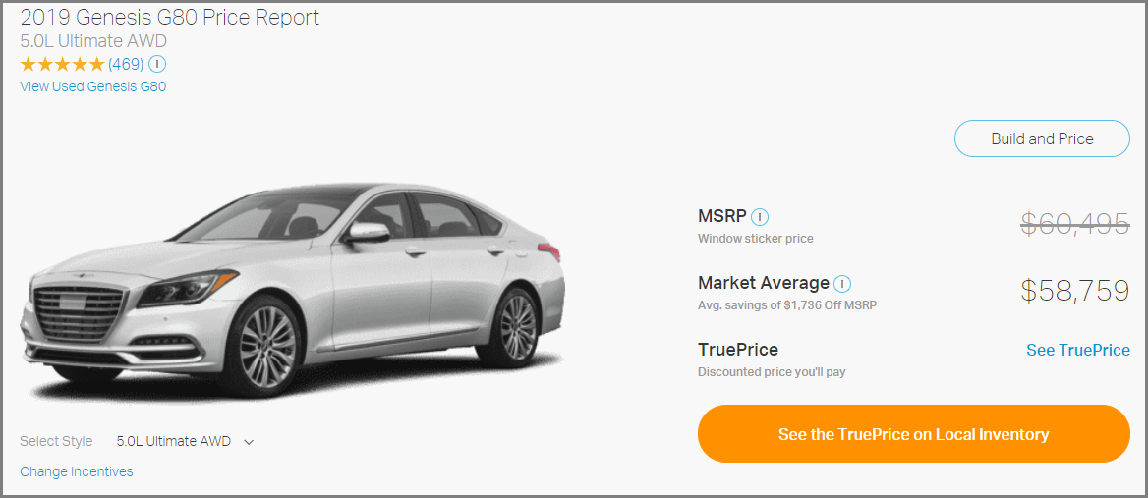The image size is (1148, 498).
Task: Click the info icon beside the 469 reviews
Action: pyautogui.click(x=156, y=65)
